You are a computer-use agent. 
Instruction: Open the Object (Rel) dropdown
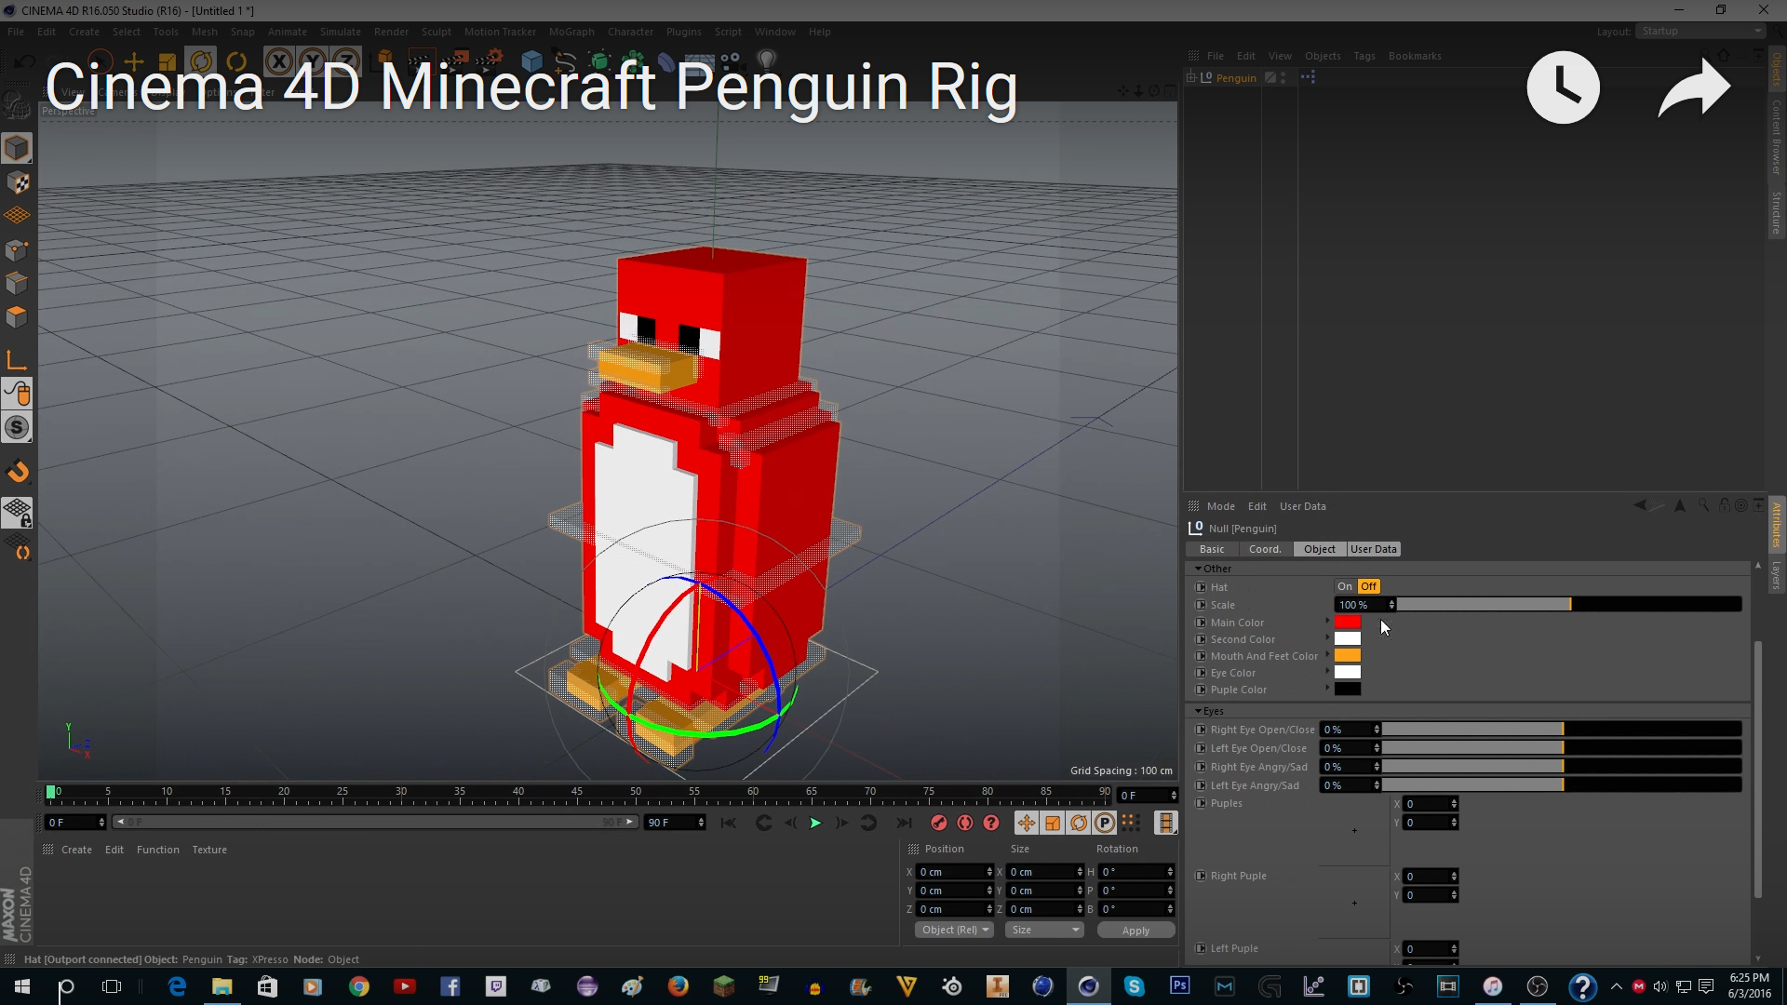point(954,930)
